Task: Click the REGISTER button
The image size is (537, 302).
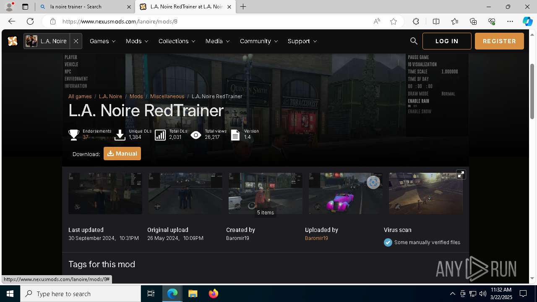Action: 499,41
